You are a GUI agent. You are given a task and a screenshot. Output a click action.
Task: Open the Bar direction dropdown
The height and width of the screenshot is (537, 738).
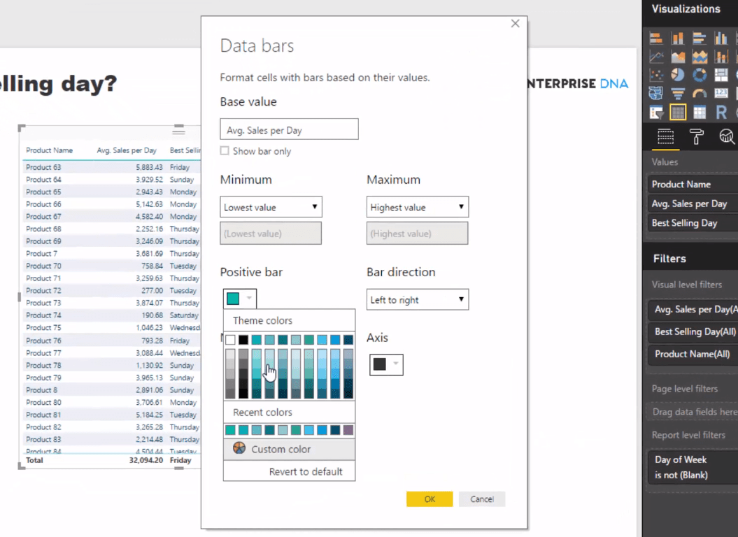point(418,300)
